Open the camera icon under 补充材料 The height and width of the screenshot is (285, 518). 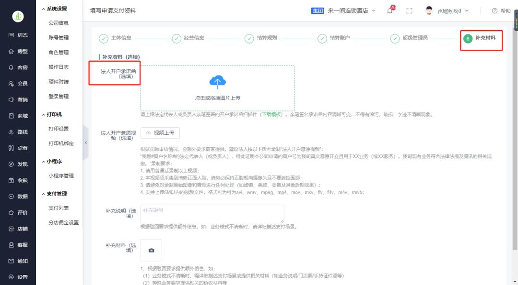[x=151, y=250]
